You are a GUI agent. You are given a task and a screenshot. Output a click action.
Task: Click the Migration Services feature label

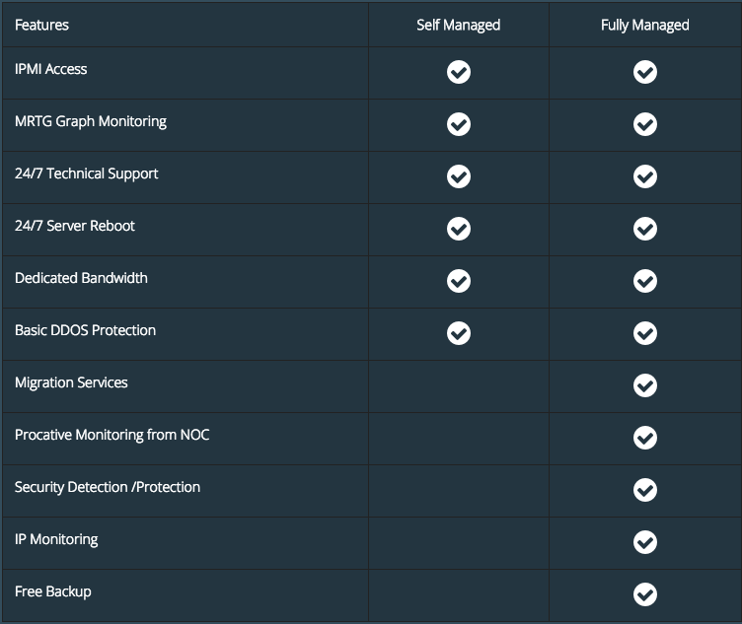click(x=71, y=382)
